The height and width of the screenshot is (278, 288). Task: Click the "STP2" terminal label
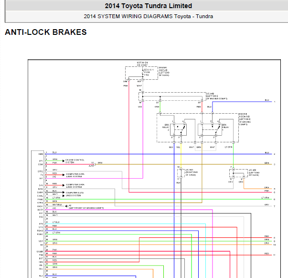[x=40, y=171]
